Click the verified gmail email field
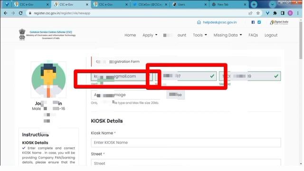The height and width of the screenshot is (171, 304). click(122, 76)
